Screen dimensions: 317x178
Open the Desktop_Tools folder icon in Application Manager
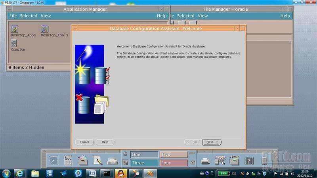(44, 29)
